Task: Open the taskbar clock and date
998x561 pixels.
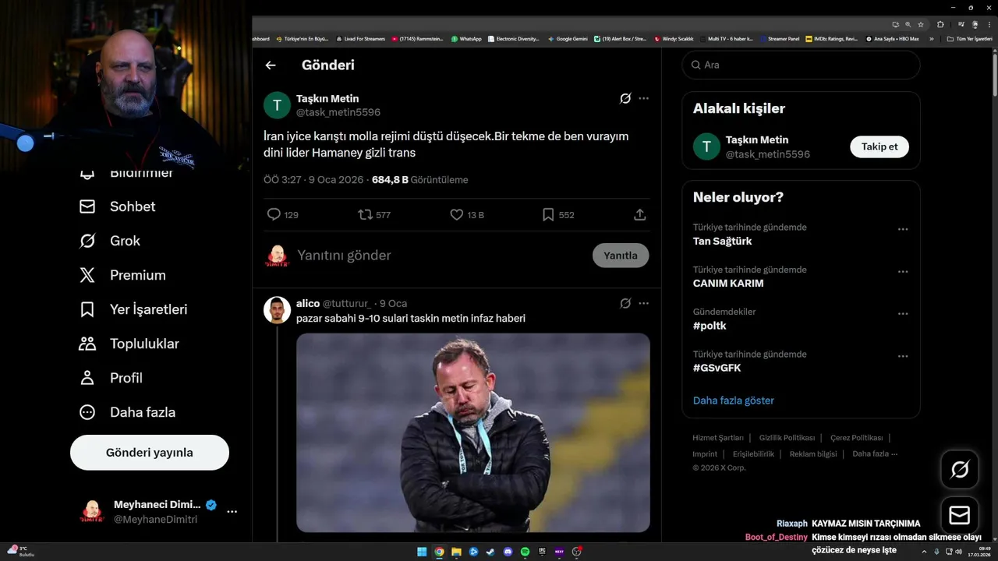Action: point(979,552)
